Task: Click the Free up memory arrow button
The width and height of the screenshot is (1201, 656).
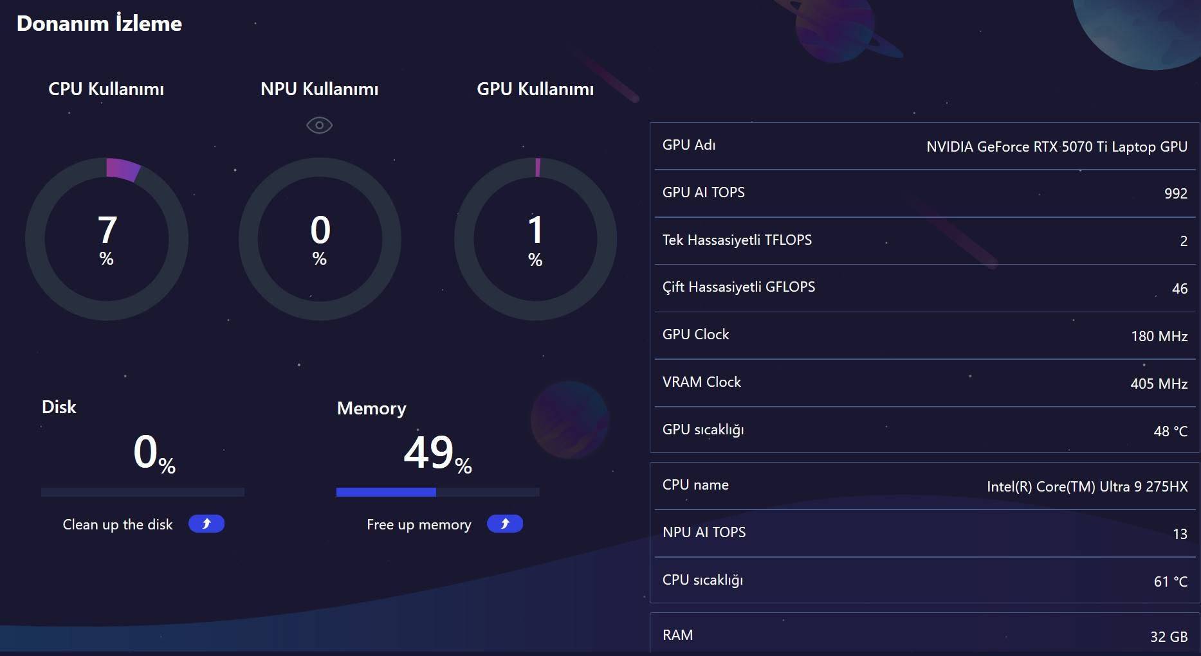Action: (505, 524)
